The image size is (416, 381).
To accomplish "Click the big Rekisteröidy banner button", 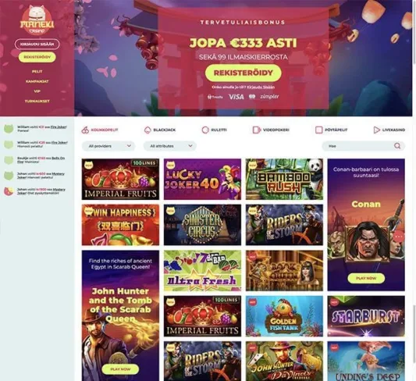I will 244,73.
